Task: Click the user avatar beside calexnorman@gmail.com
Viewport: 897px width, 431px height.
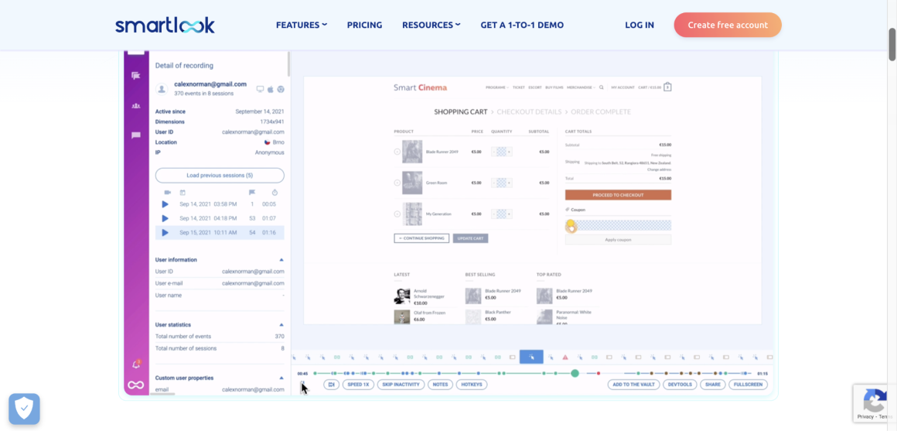Action: (162, 89)
